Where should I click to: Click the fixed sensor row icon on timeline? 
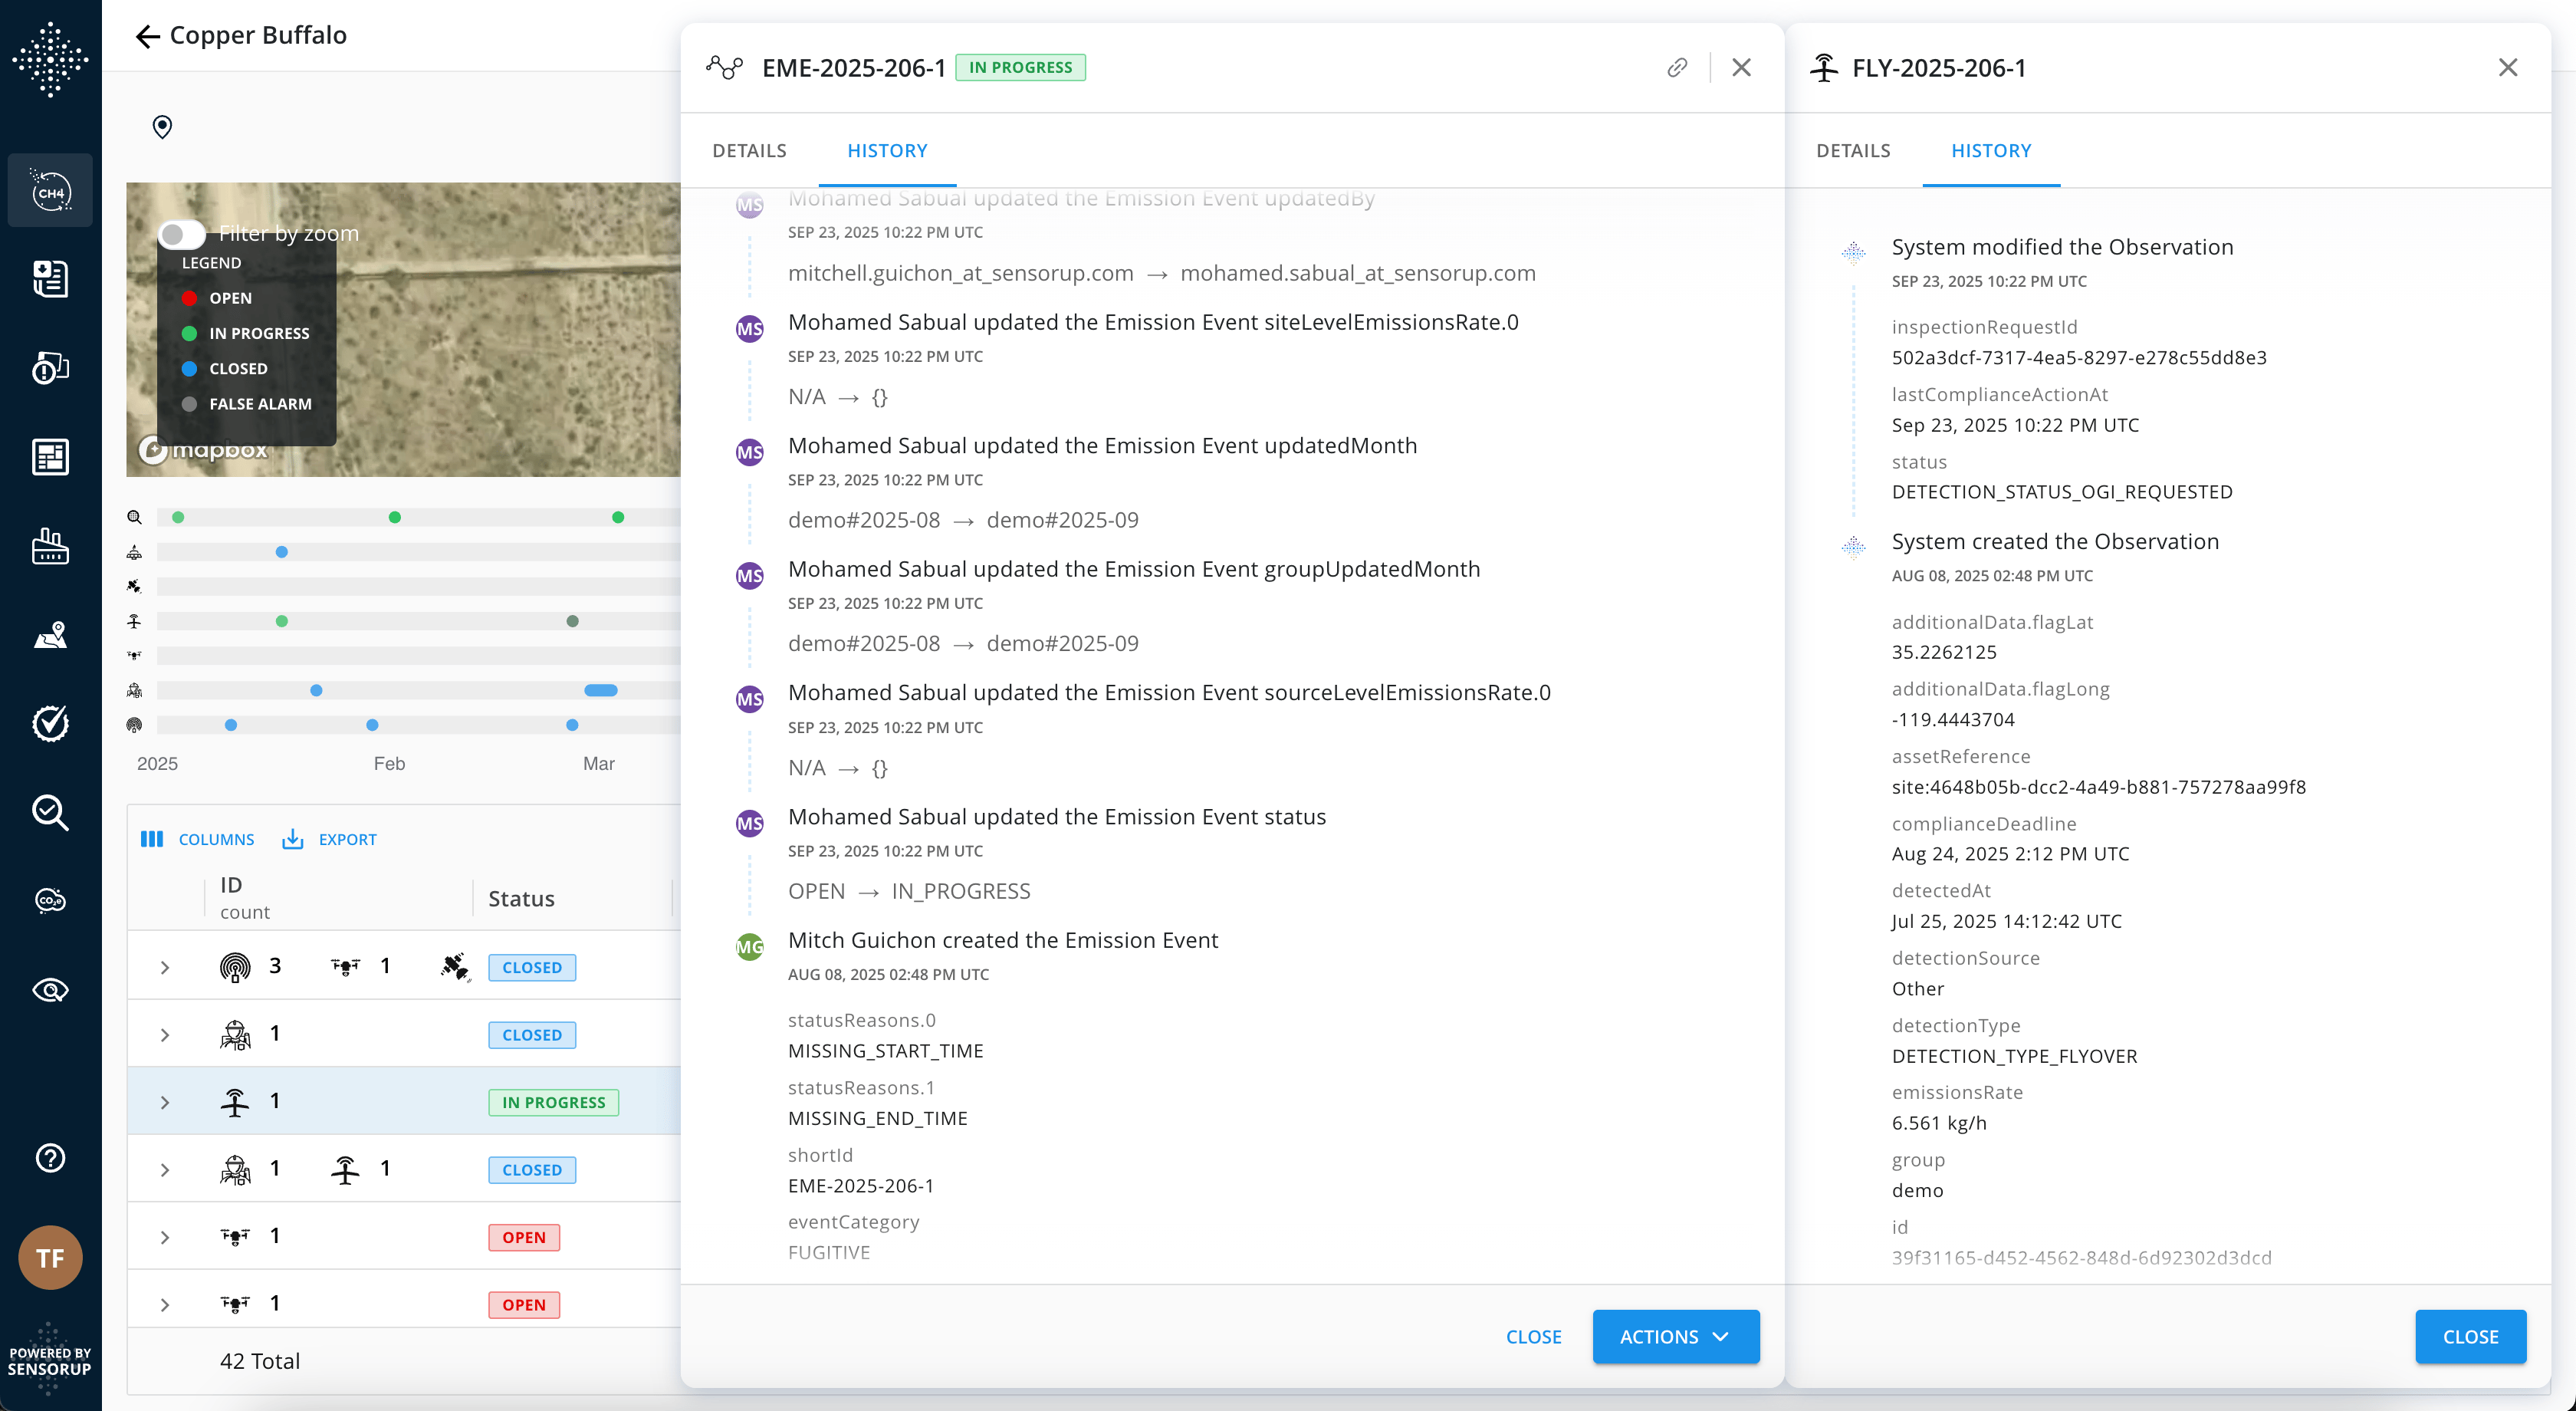(x=134, y=725)
